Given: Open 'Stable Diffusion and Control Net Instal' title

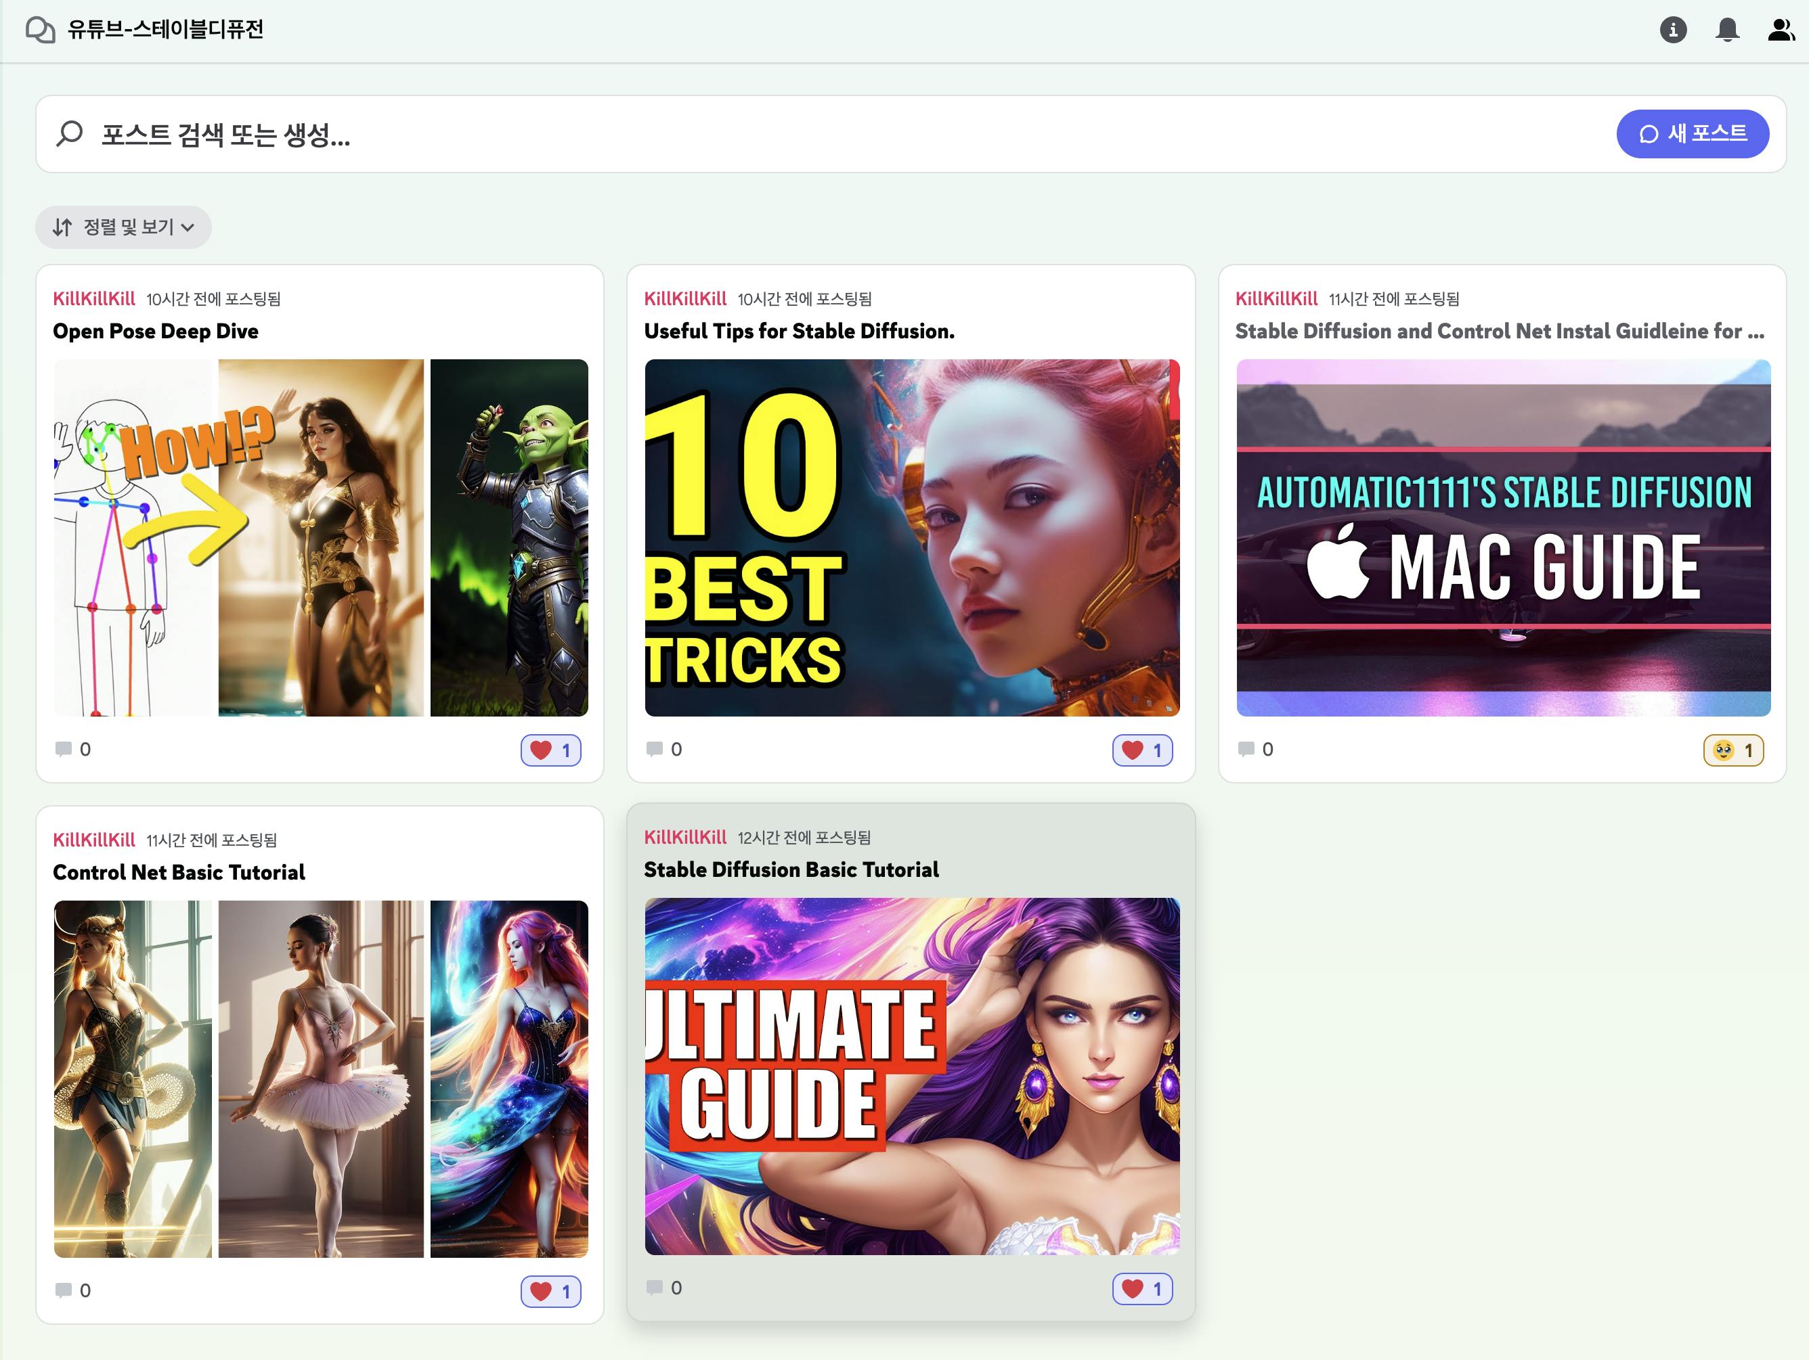Looking at the screenshot, I should [1500, 331].
